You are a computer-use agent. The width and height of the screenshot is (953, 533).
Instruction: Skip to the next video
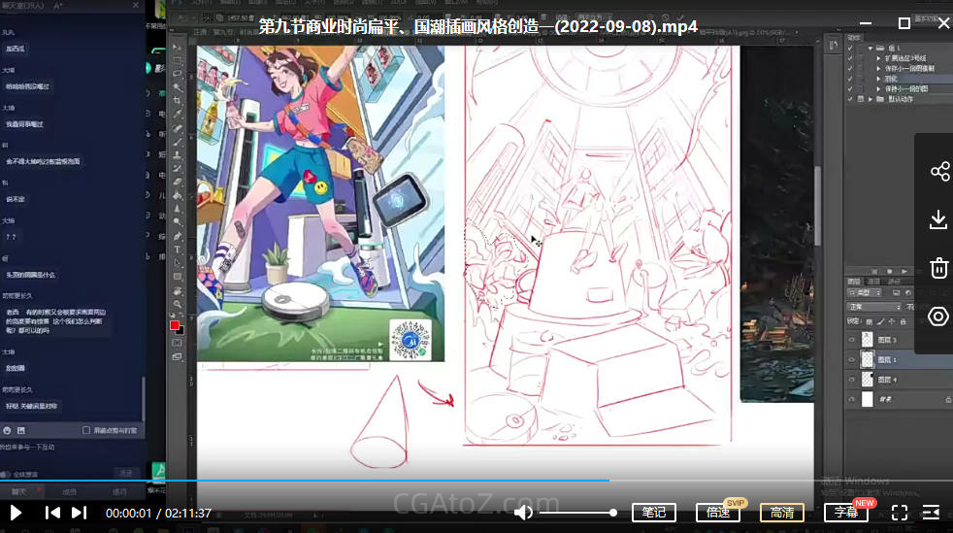click(x=80, y=513)
